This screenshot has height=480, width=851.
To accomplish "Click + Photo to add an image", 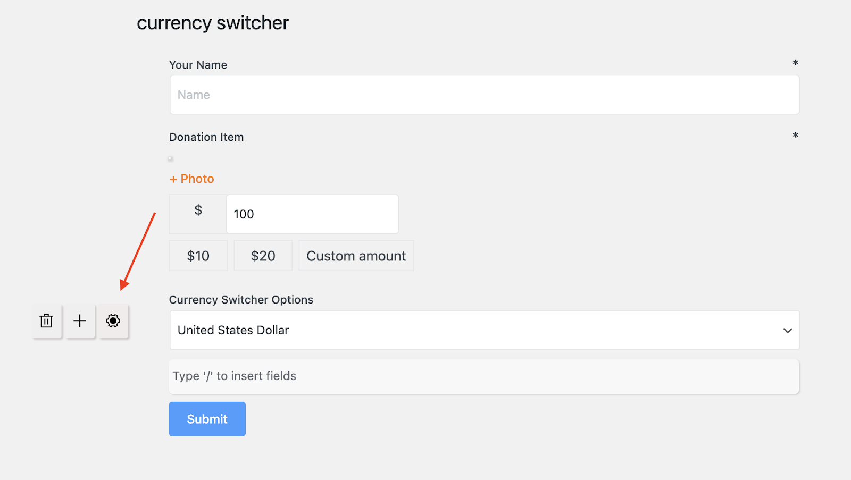I will [191, 178].
